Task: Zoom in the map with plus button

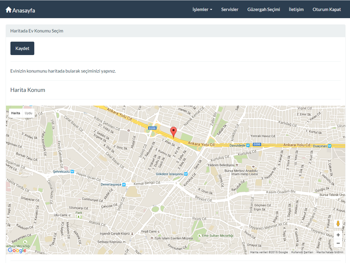Action: [x=338, y=235]
